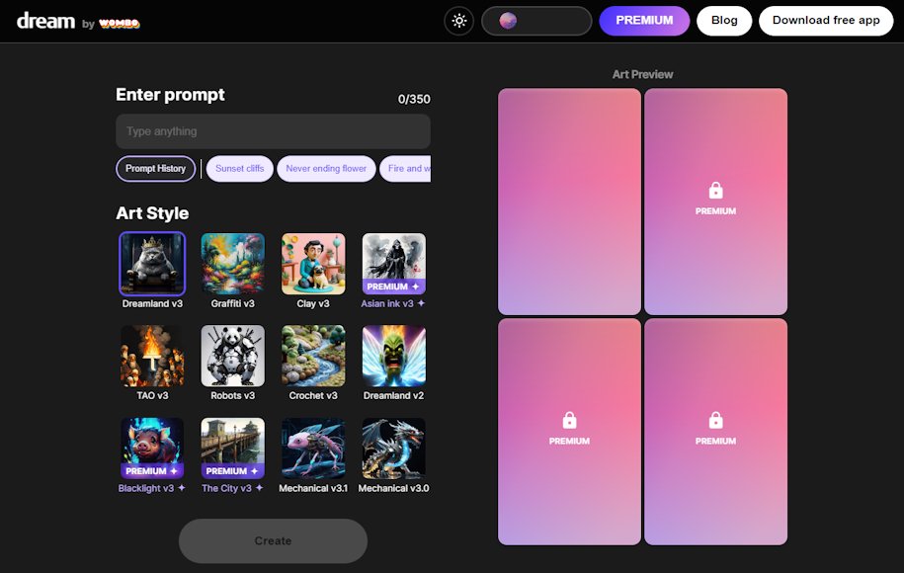Open the user profile avatar menu
904x573 pixels.
(x=536, y=21)
